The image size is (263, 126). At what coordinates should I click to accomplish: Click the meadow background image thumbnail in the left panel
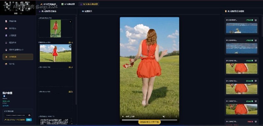pyautogui.click(x=56, y=53)
